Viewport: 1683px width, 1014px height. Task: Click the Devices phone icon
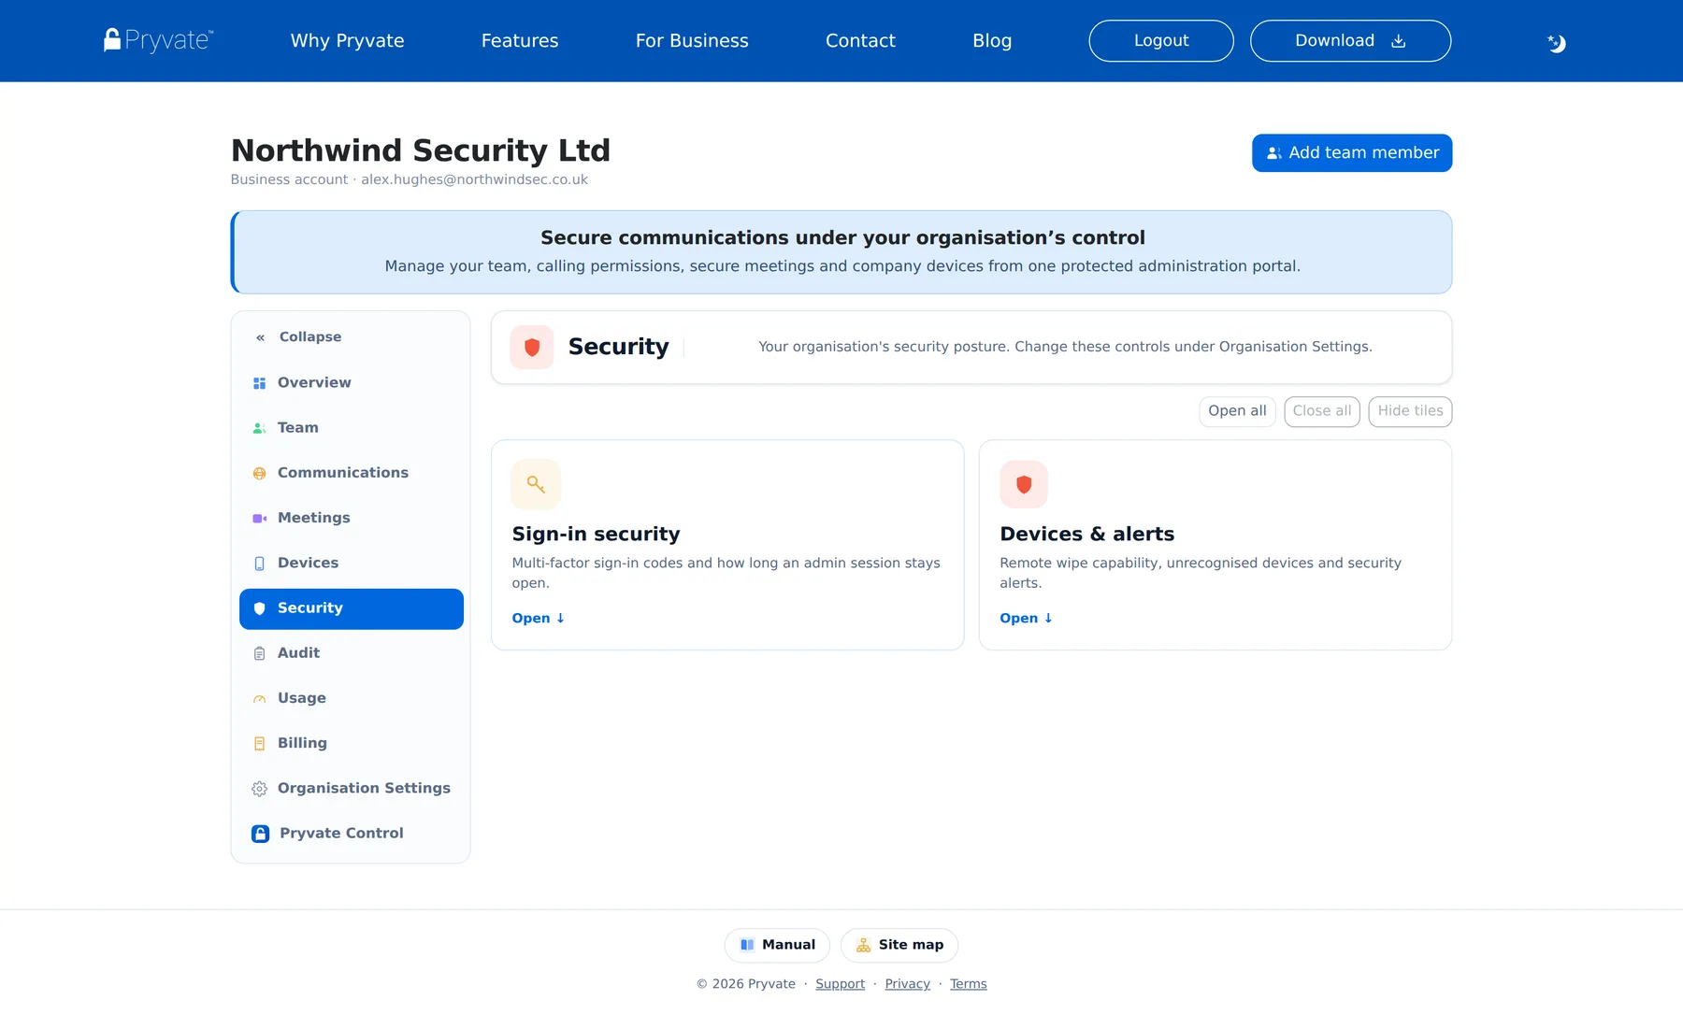(x=259, y=564)
